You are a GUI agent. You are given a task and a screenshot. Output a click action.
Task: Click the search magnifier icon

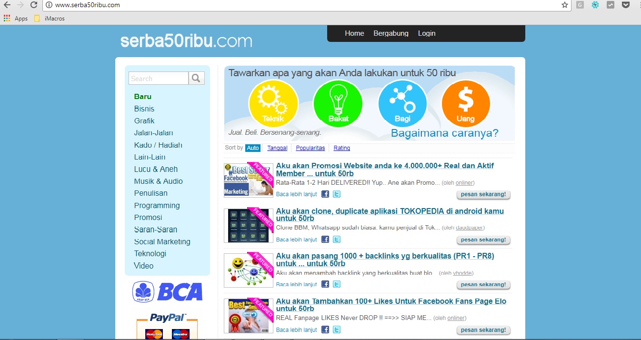196,78
